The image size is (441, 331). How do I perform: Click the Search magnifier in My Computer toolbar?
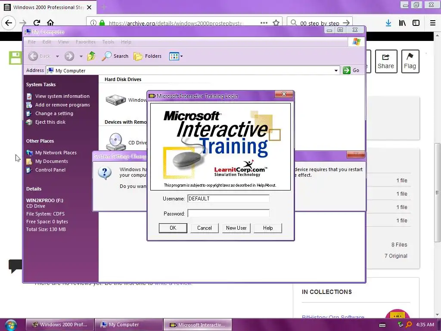[x=107, y=56]
